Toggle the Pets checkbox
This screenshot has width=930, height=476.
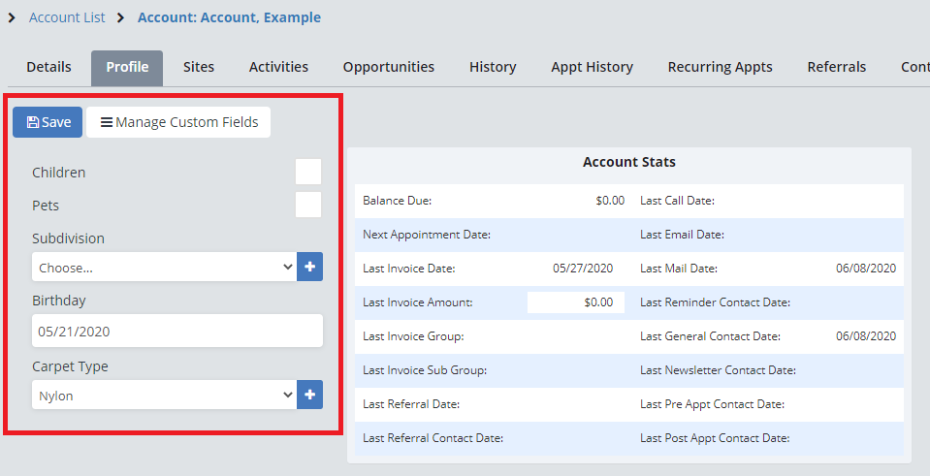(308, 206)
